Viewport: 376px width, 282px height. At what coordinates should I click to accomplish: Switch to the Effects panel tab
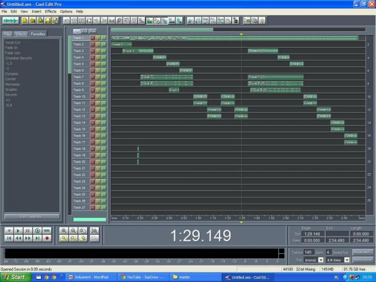[x=21, y=34]
